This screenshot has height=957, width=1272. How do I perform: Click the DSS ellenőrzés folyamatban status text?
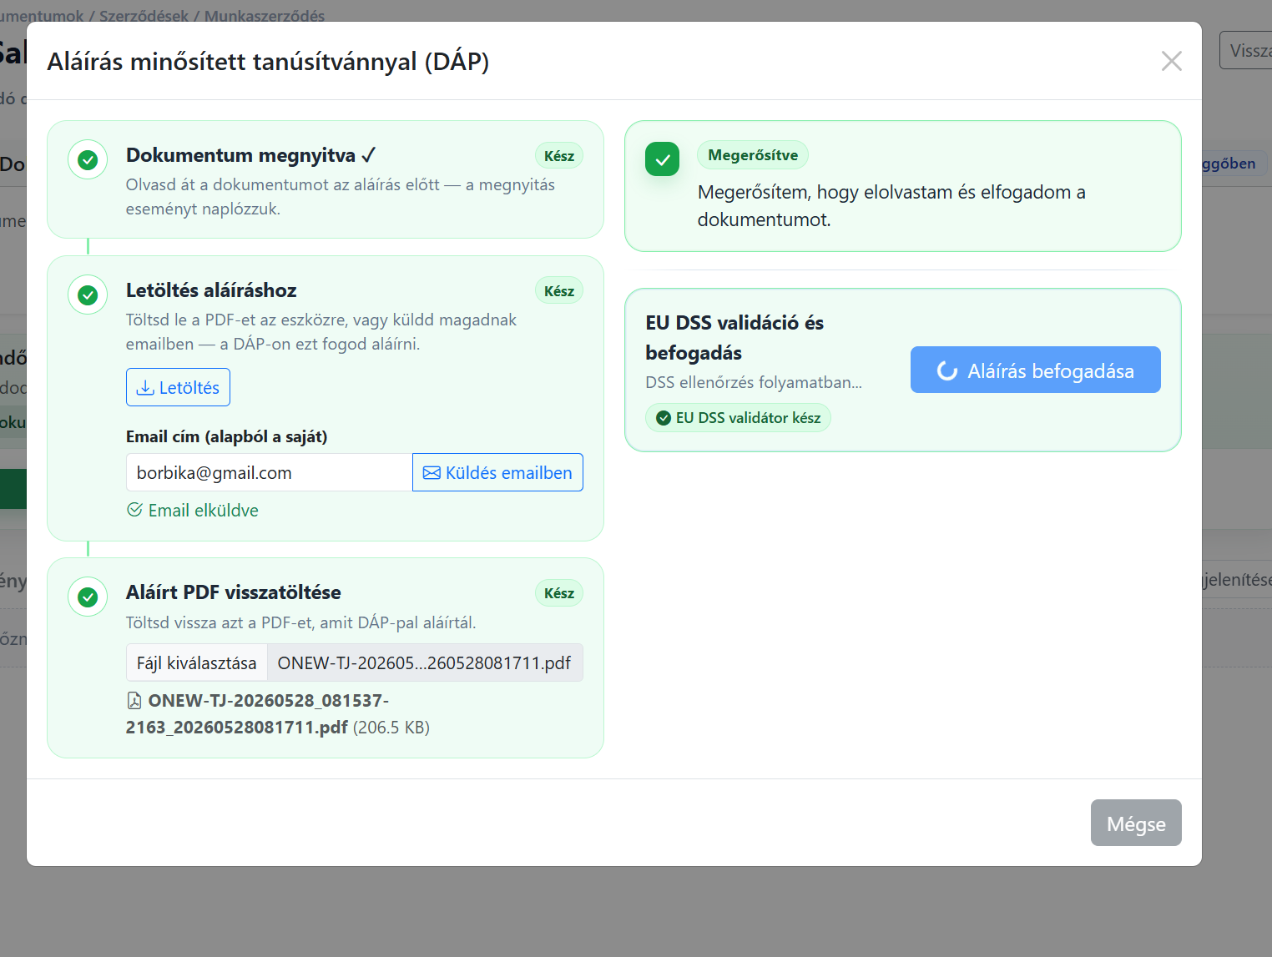click(x=754, y=382)
